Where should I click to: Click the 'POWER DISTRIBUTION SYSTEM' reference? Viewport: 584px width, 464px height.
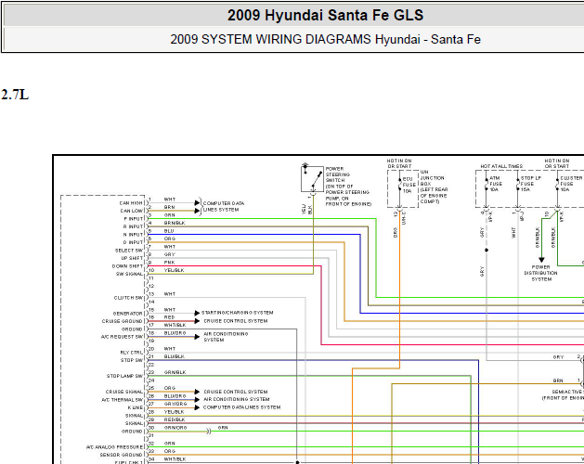(x=541, y=274)
